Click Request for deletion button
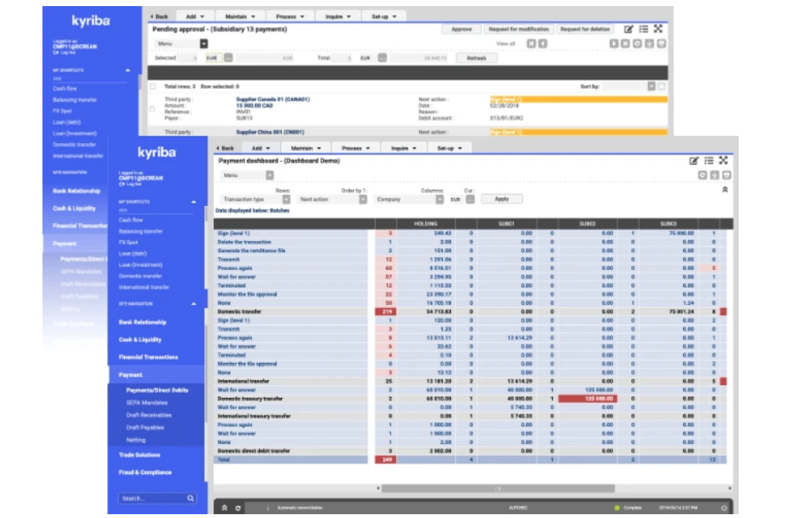The image size is (792, 518). pyautogui.click(x=585, y=29)
